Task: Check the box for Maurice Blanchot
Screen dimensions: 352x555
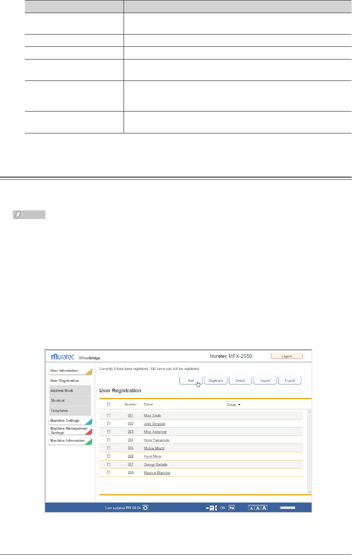Action: (109, 472)
